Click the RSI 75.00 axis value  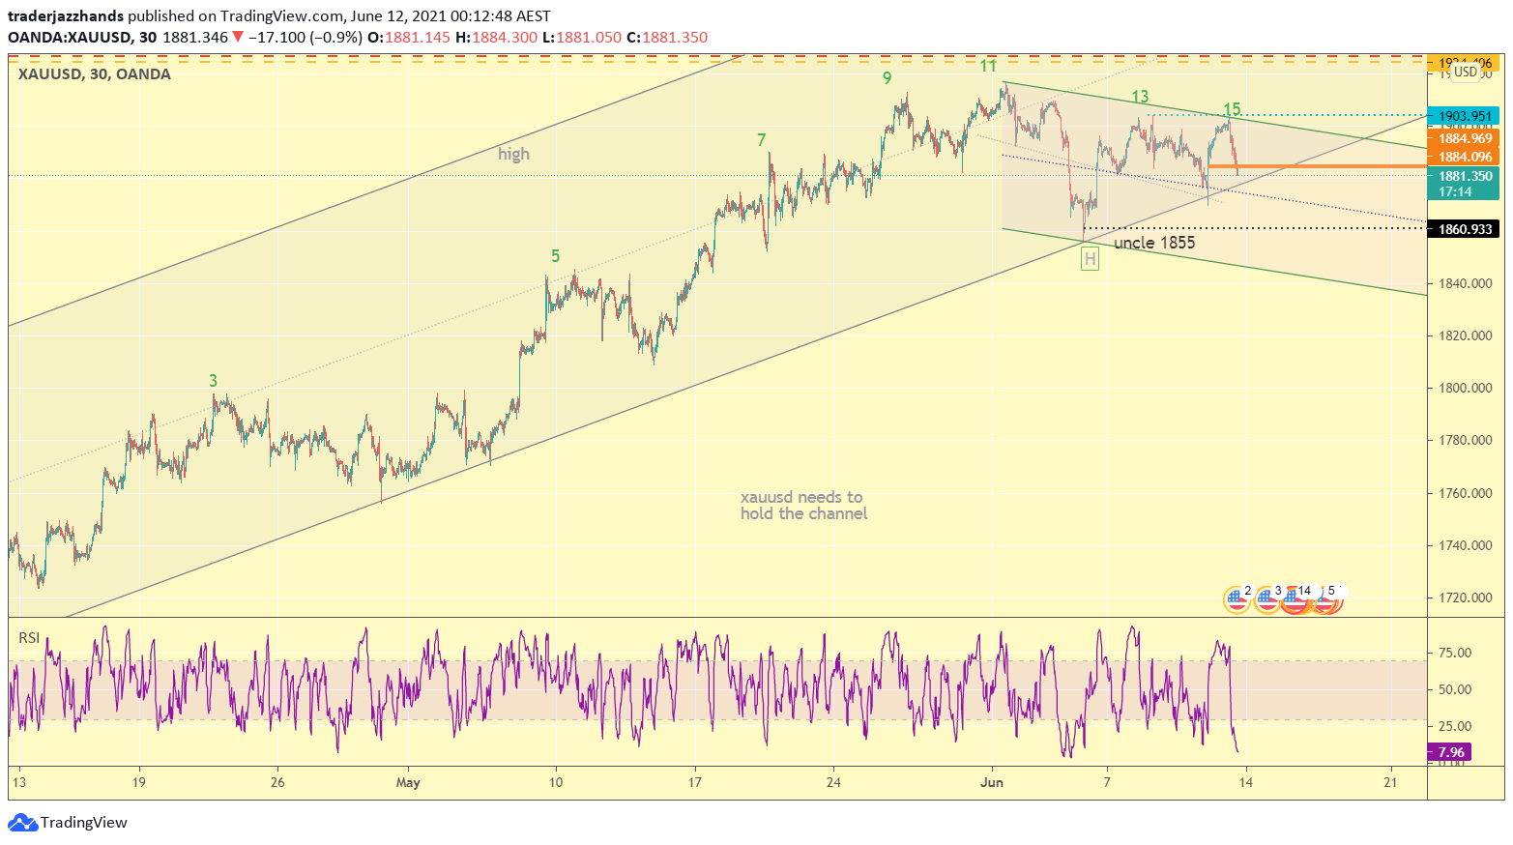pyautogui.click(x=1455, y=654)
